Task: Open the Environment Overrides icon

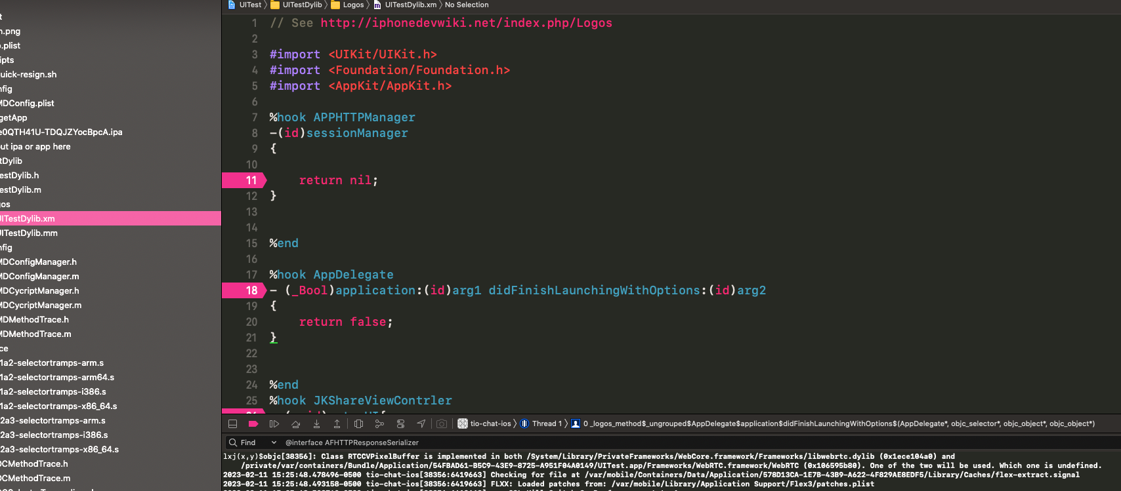Action: coord(400,424)
